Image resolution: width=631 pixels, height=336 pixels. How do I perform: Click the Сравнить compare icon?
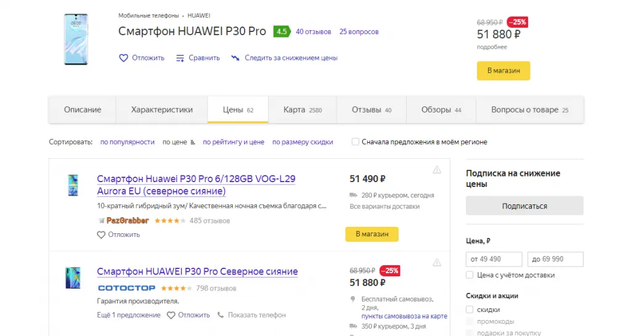tap(181, 58)
